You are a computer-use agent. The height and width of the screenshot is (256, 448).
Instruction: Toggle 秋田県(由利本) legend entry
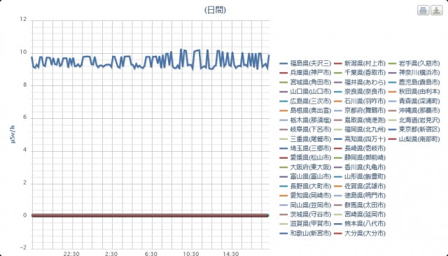pos(414,92)
